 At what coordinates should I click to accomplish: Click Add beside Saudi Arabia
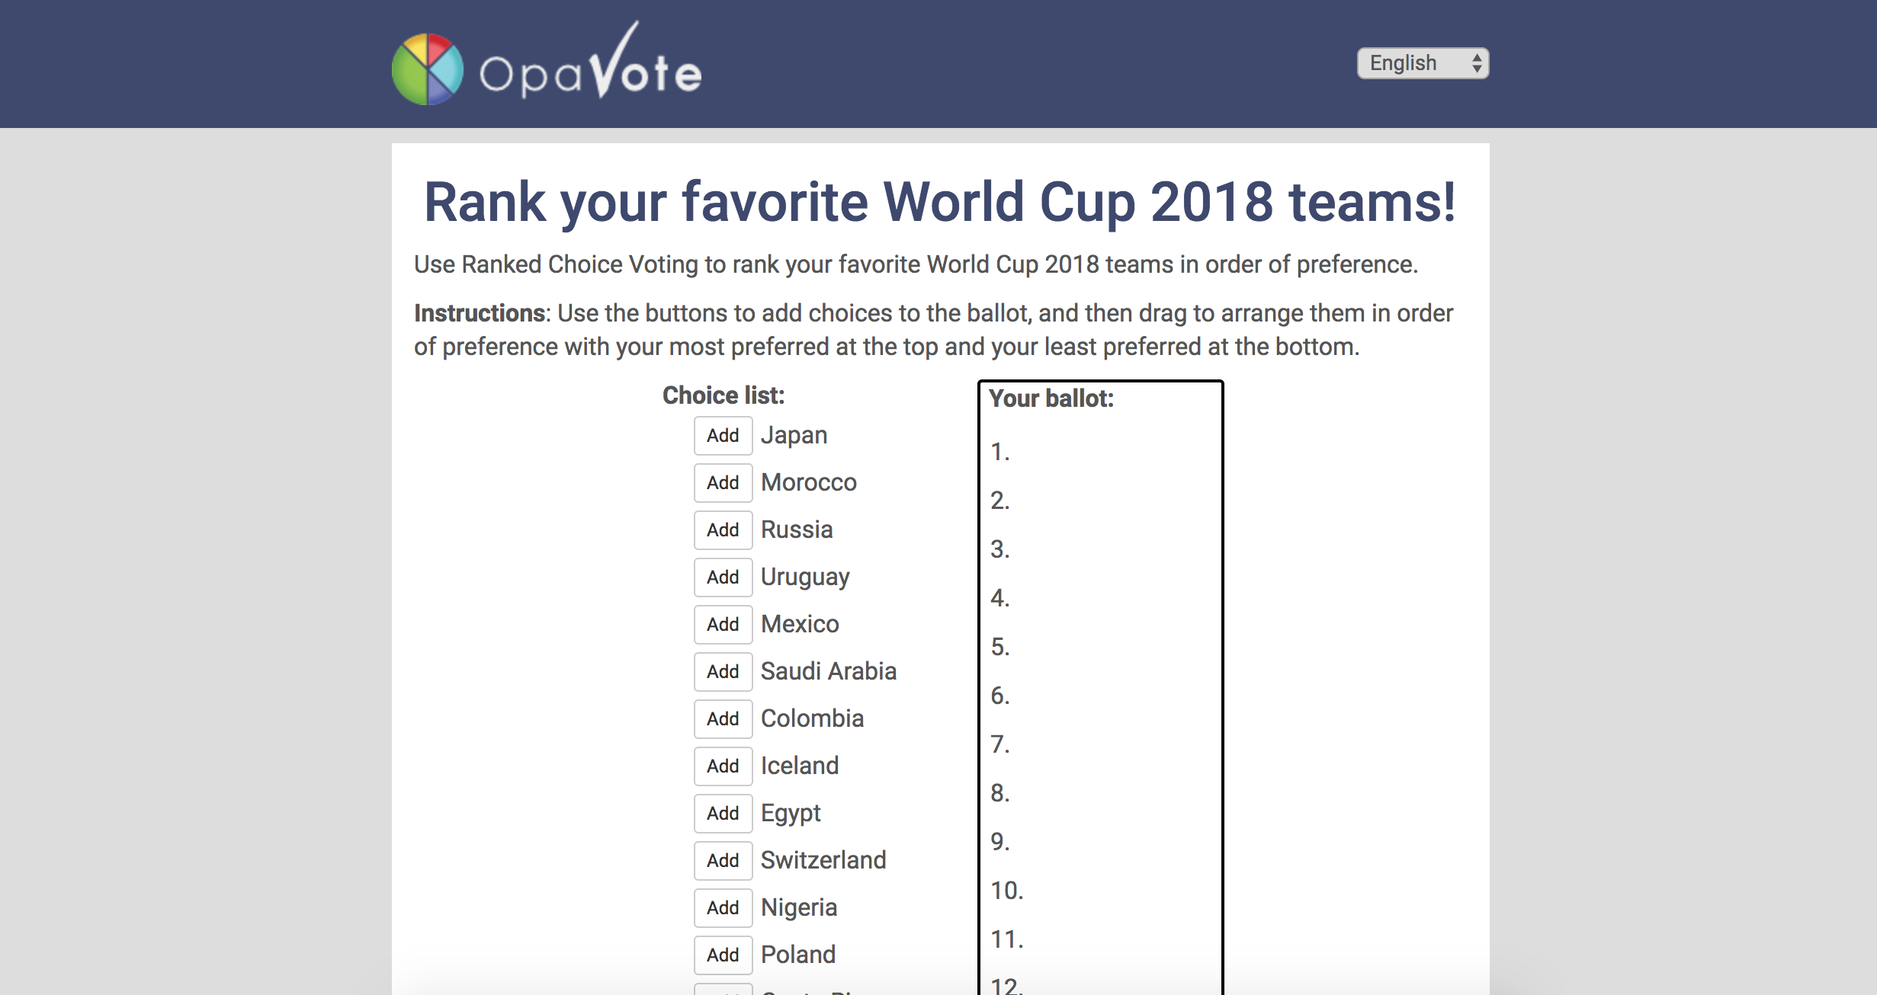pos(723,672)
